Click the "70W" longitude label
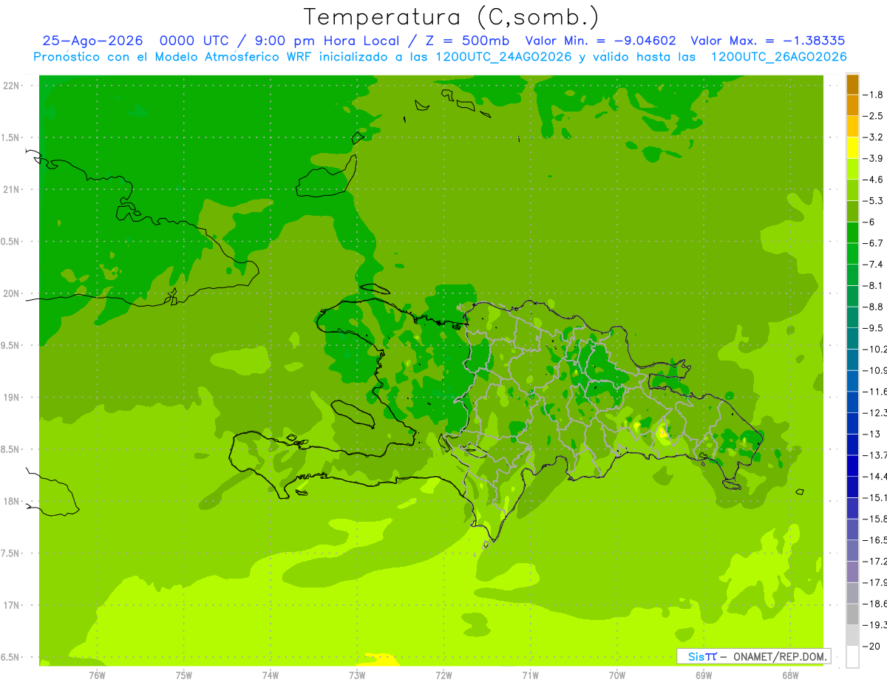The width and height of the screenshot is (887, 685). point(617,675)
